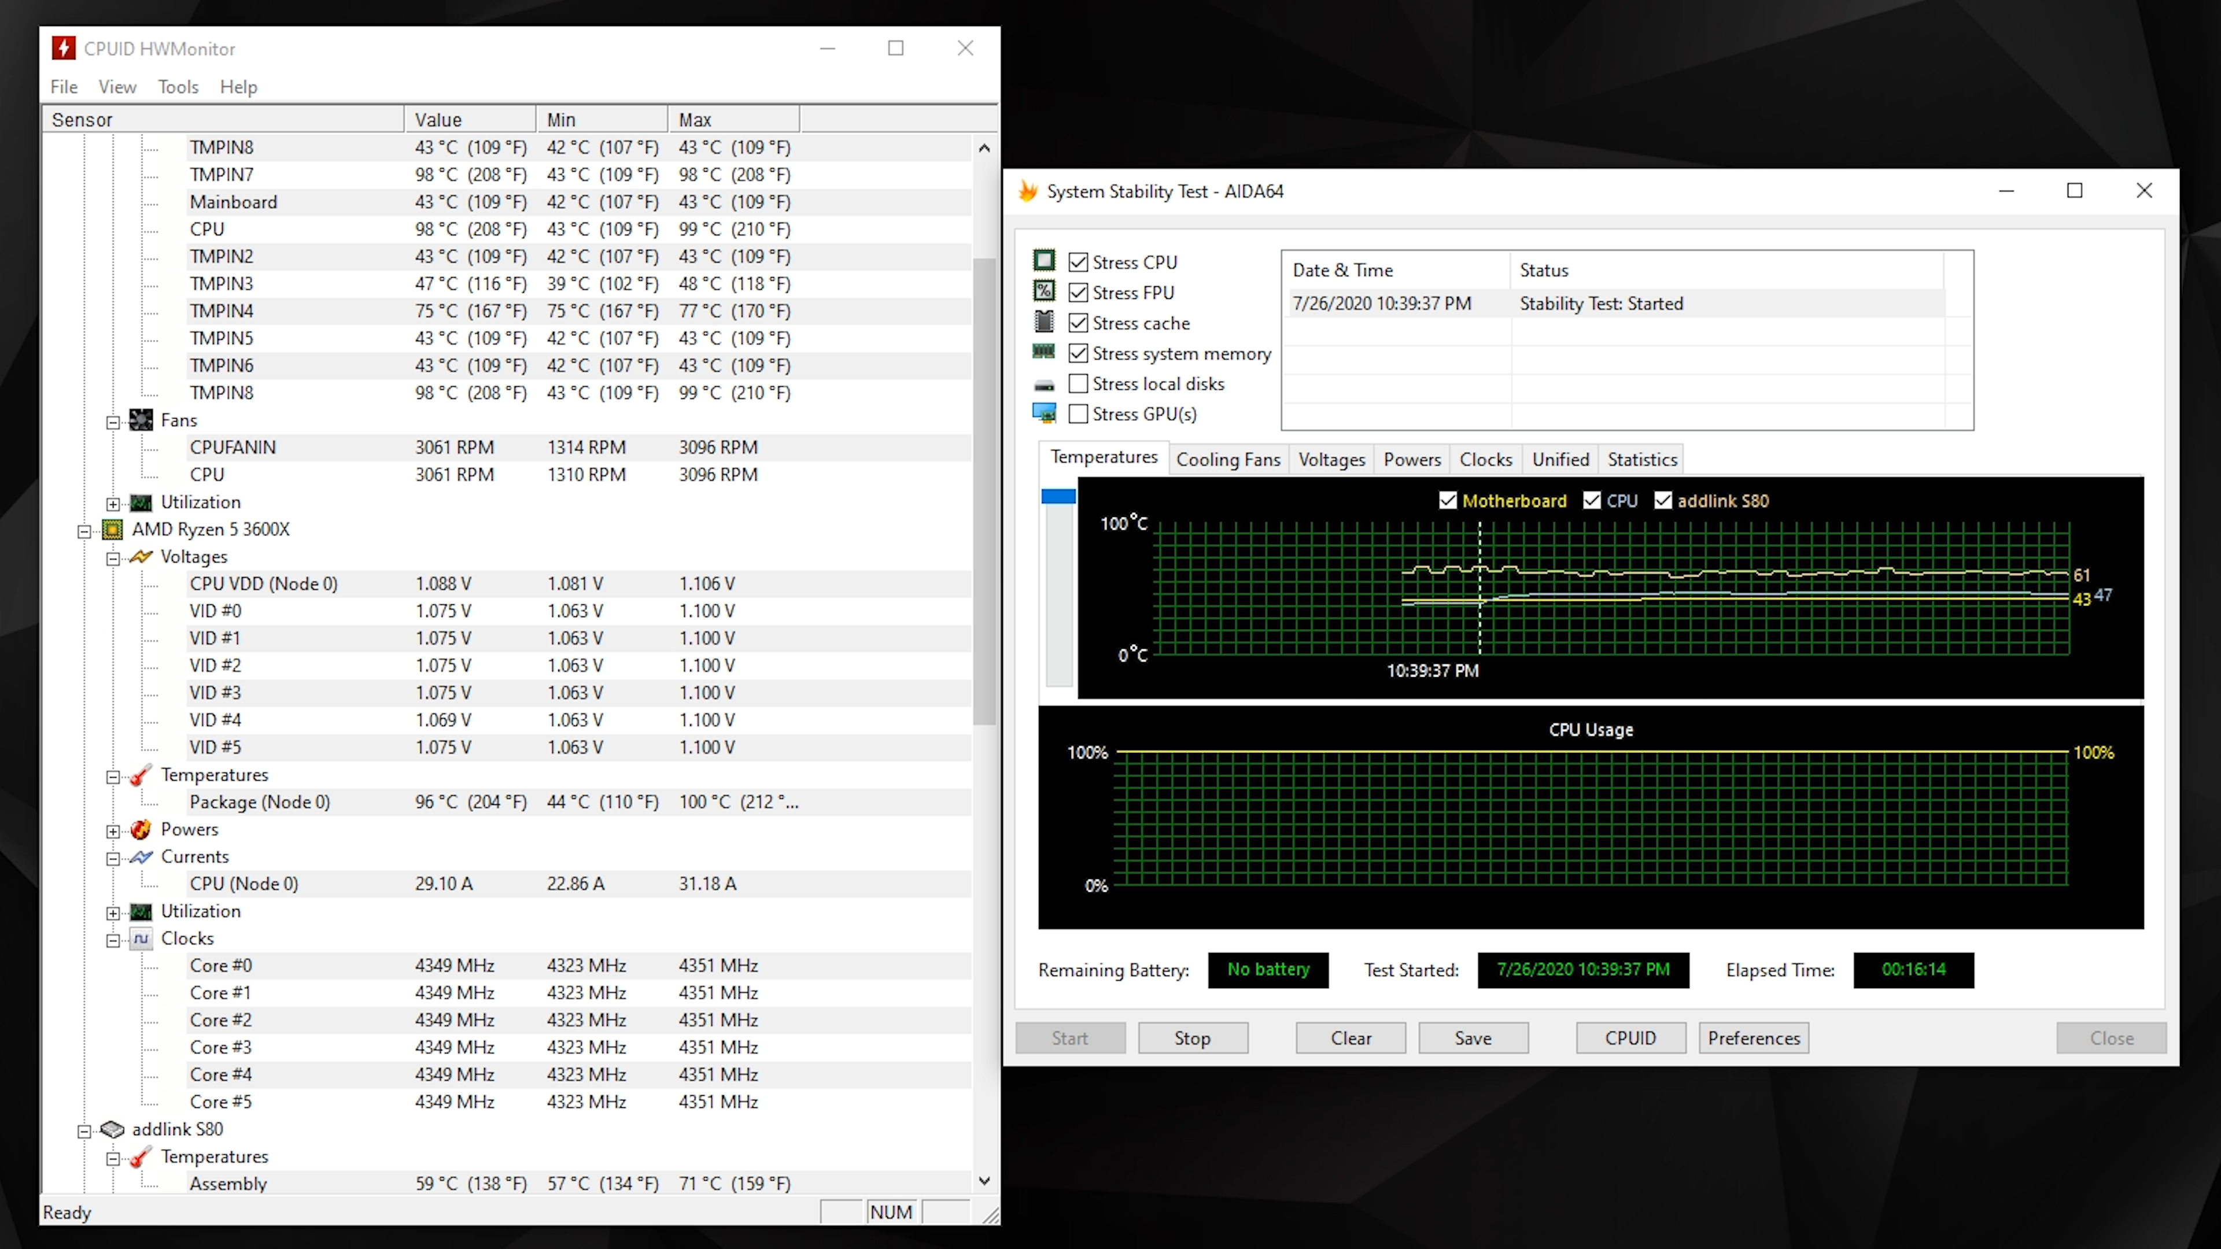Collapse the Fans tree node
The height and width of the screenshot is (1249, 2221).
click(x=113, y=422)
